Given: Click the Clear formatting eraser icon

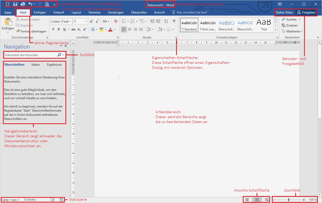Looking at the screenshot, I should click(116, 21).
